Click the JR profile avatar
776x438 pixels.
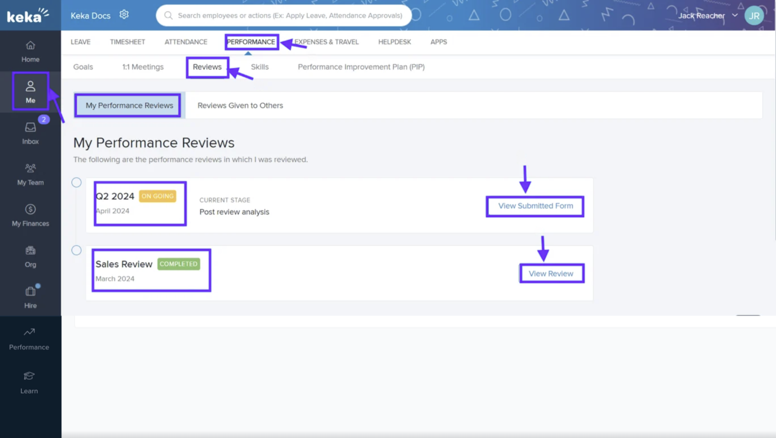pos(754,15)
